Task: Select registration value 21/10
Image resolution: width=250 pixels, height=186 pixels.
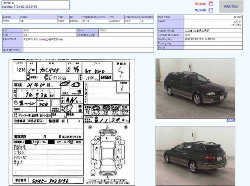Action: point(95,21)
